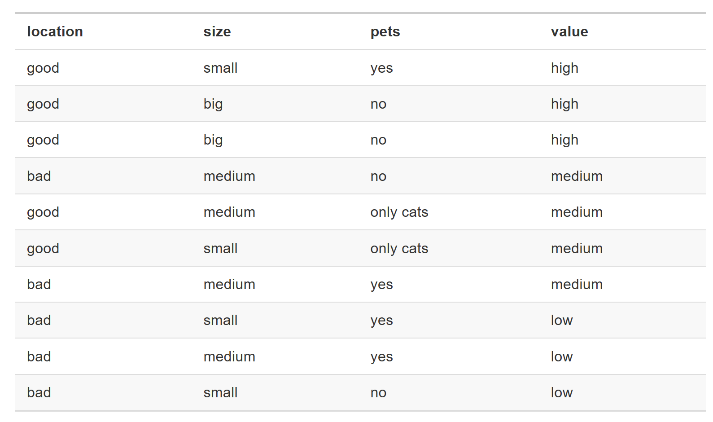Select "medium" value cell in bad medium no row
This screenshot has width=713, height=422.
(577, 176)
